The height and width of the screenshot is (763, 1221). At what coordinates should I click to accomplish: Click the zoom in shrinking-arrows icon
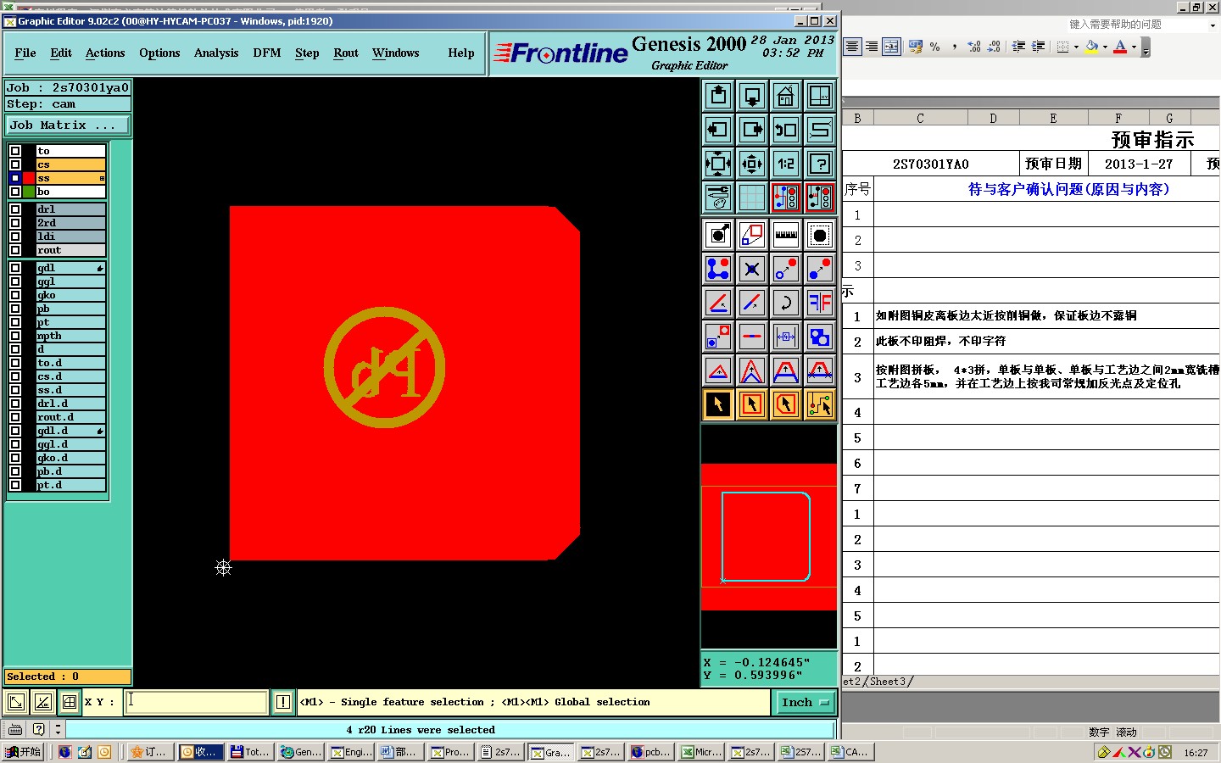tap(752, 164)
